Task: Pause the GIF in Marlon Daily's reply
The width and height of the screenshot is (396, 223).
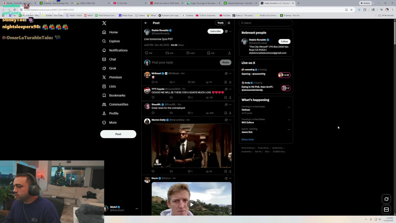Action: [155, 164]
